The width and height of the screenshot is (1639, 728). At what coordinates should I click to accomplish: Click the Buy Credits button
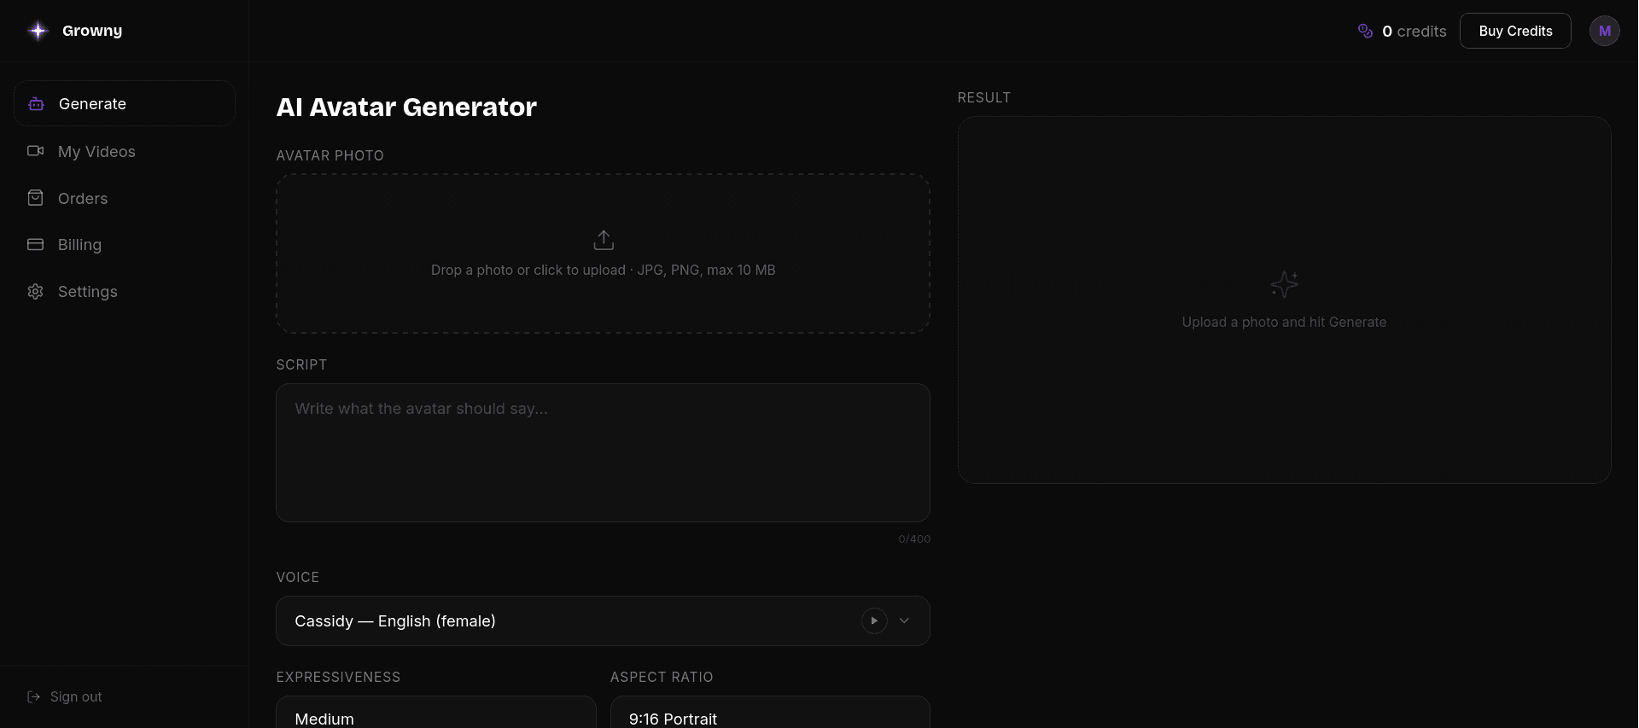pyautogui.click(x=1515, y=31)
